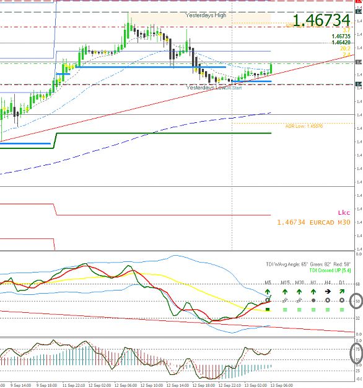Click the H4 timeframe label
Screen dimensions: 363x388
click(x=328, y=282)
